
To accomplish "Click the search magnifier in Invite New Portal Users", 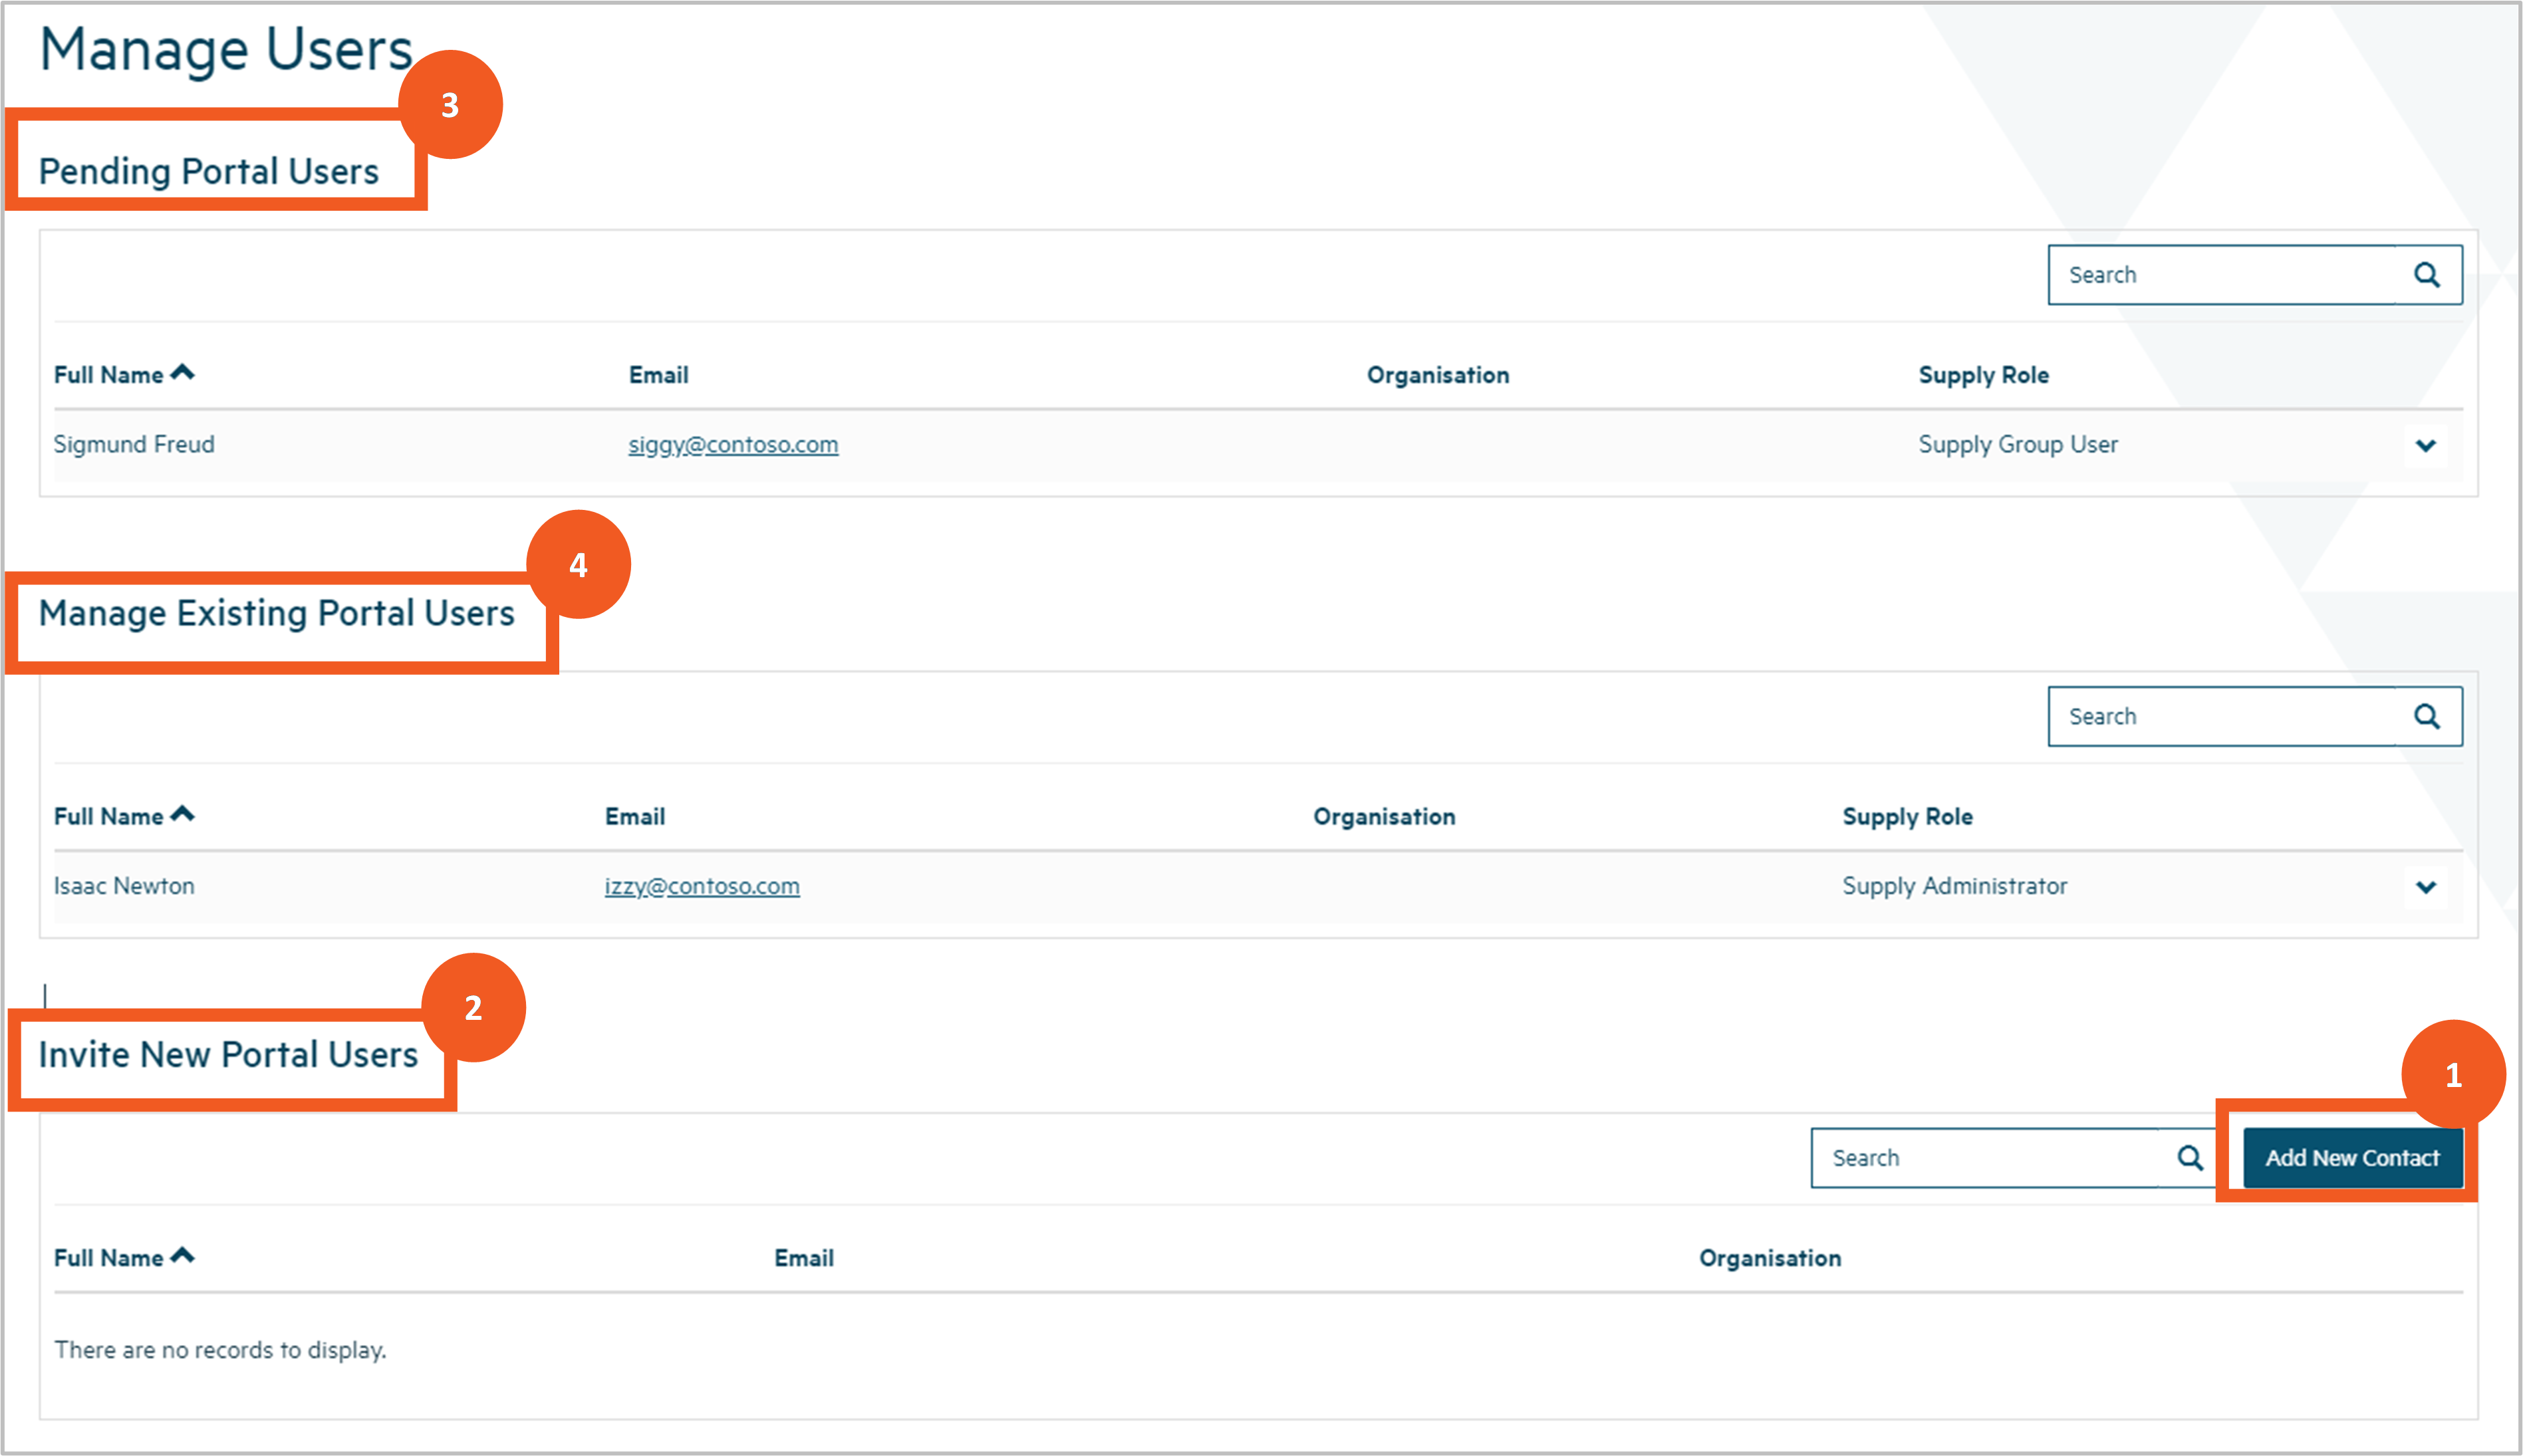I will point(2190,1158).
